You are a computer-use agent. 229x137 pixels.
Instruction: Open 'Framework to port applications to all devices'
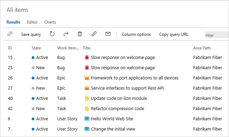(x=135, y=78)
